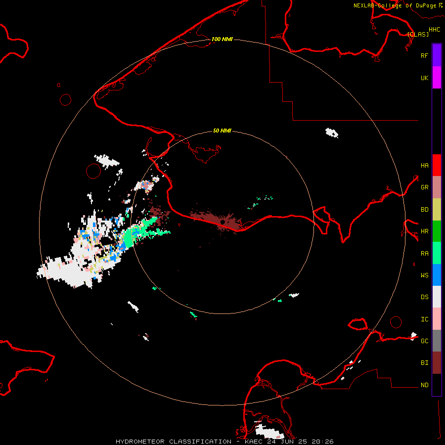Click the DS legend label
Screen dimensions: 445x445
[424, 297]
